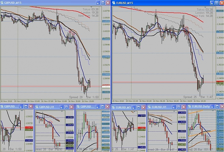224x152 pixels.
Task: Click the GBPUSD,M15 window title text
Action: click(x=13, y=3)
